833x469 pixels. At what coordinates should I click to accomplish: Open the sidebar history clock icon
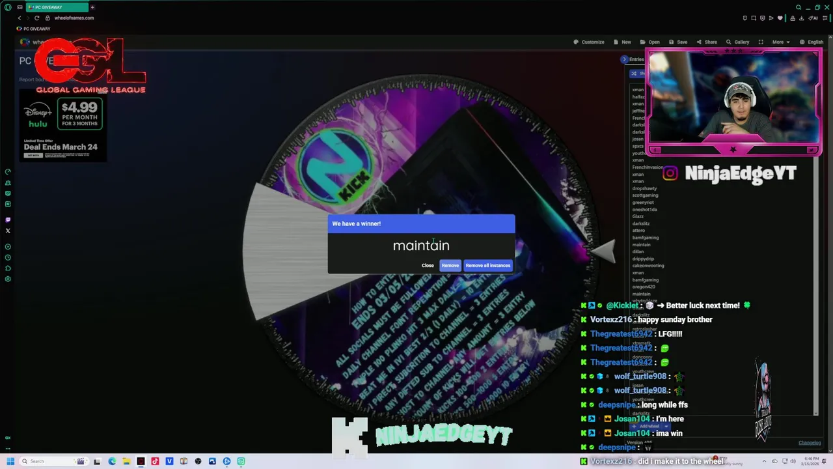coord(8,257)
